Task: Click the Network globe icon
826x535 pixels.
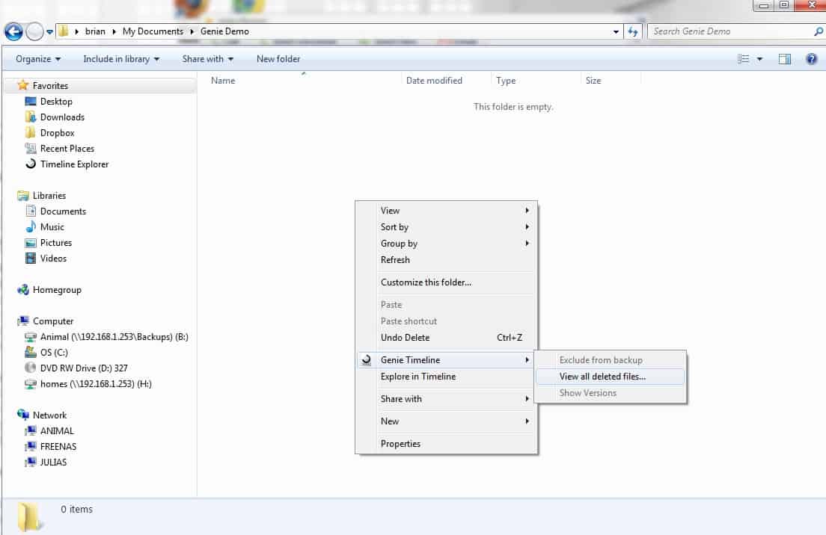Action: click(23, 415)
